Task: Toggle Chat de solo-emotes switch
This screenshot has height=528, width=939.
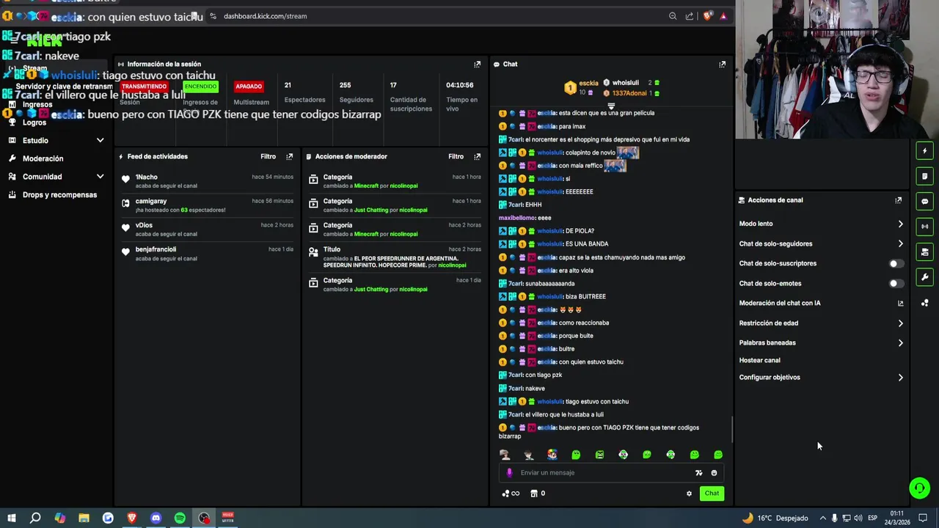Action: [x=896, y=284]
